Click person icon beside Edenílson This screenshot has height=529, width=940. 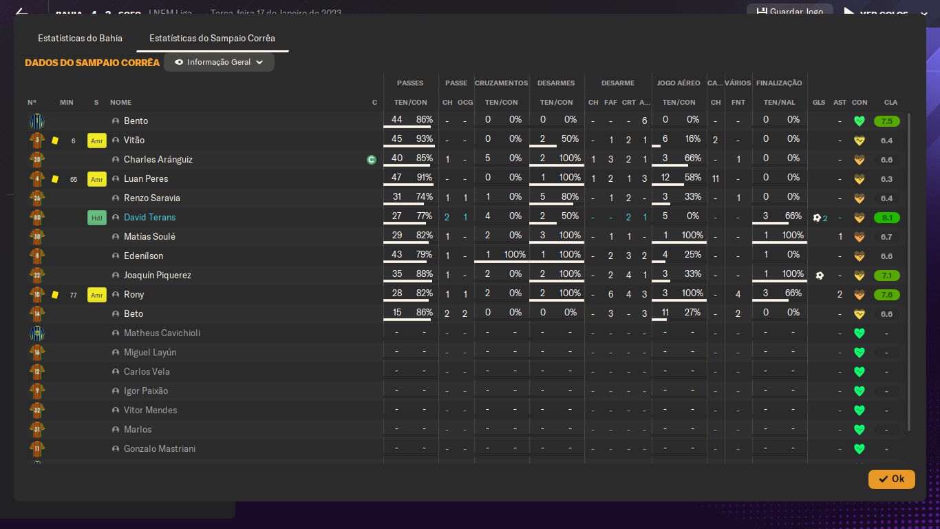(x=116, y=256)
